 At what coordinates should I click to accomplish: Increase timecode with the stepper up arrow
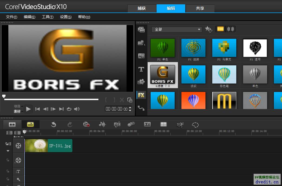click(x=130, y=108)
